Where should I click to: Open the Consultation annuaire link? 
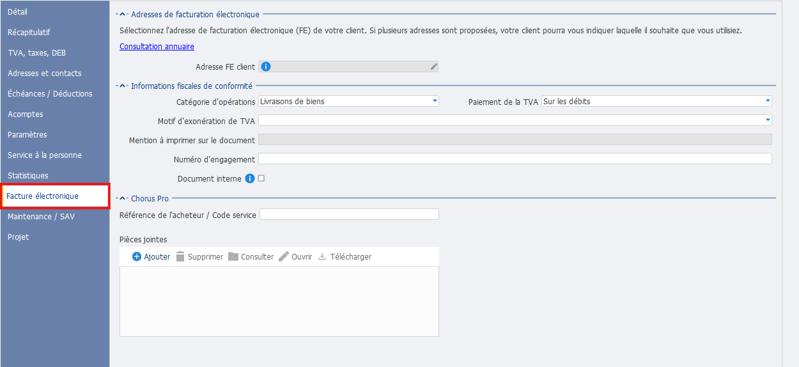click(157, 47)
